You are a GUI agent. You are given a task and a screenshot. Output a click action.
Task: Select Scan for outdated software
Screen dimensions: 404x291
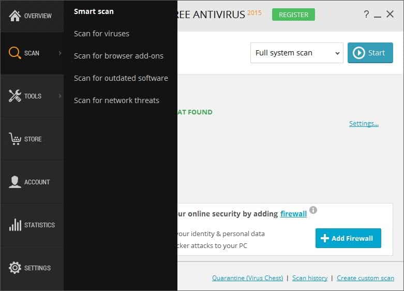coord(121,78)
